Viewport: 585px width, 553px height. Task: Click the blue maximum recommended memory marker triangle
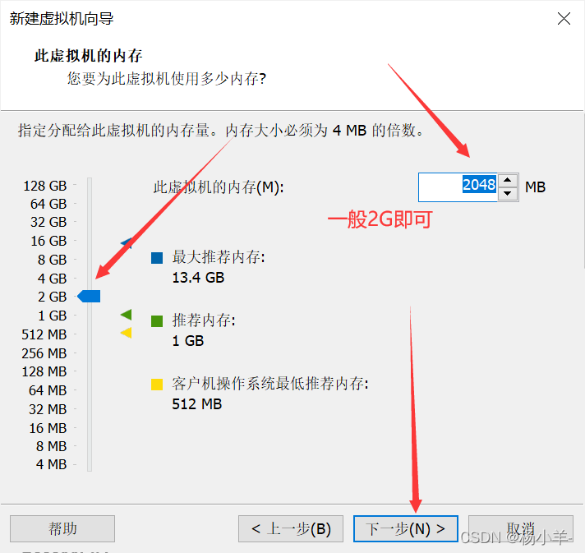[127, 243]
